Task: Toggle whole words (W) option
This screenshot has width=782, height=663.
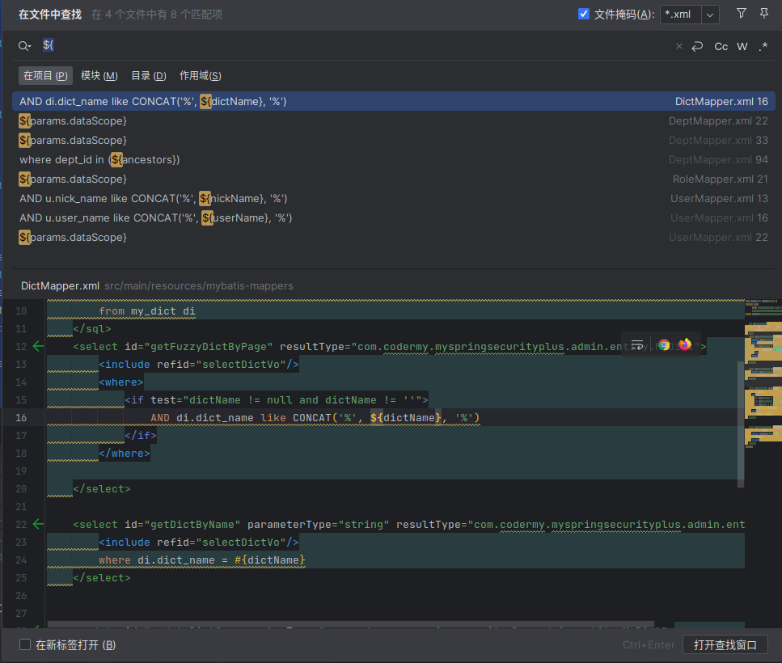Action: click(742, 46)
